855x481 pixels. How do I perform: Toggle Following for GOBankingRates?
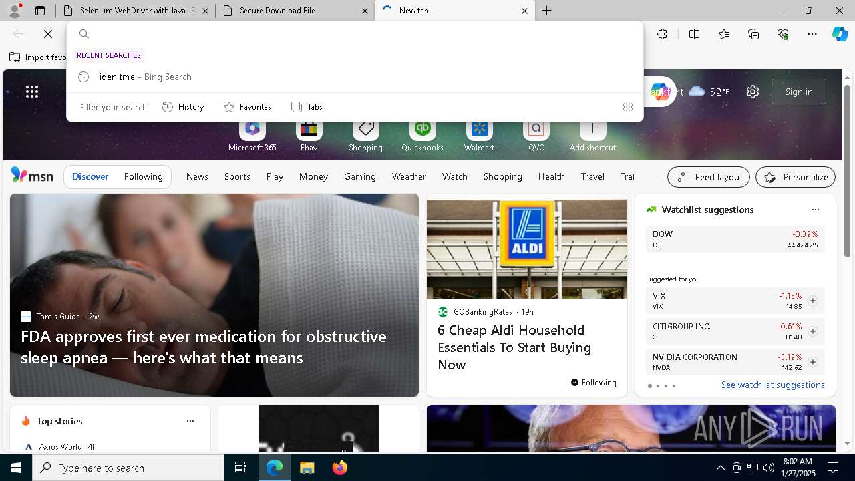point(593,383)
